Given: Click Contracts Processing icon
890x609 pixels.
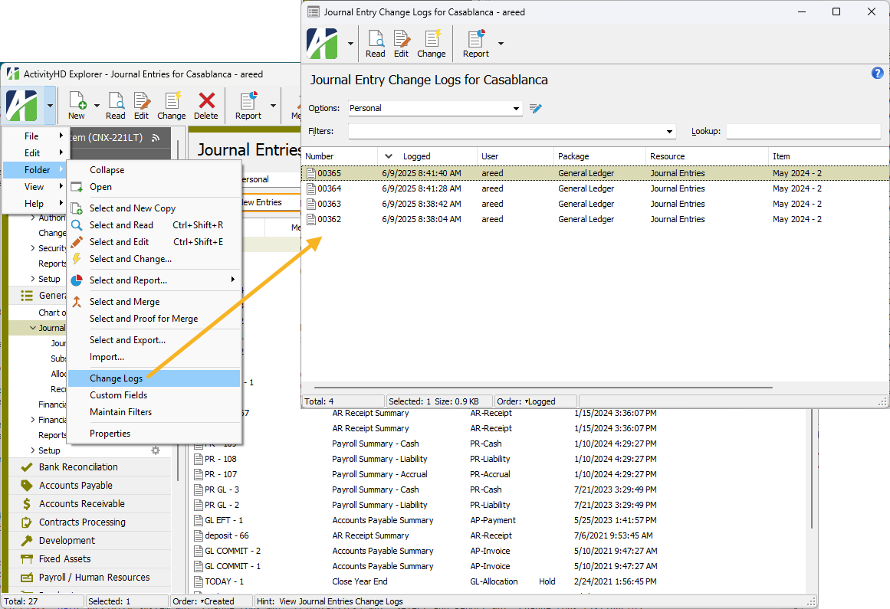Looking at the screenshot, I should [26, 522].
